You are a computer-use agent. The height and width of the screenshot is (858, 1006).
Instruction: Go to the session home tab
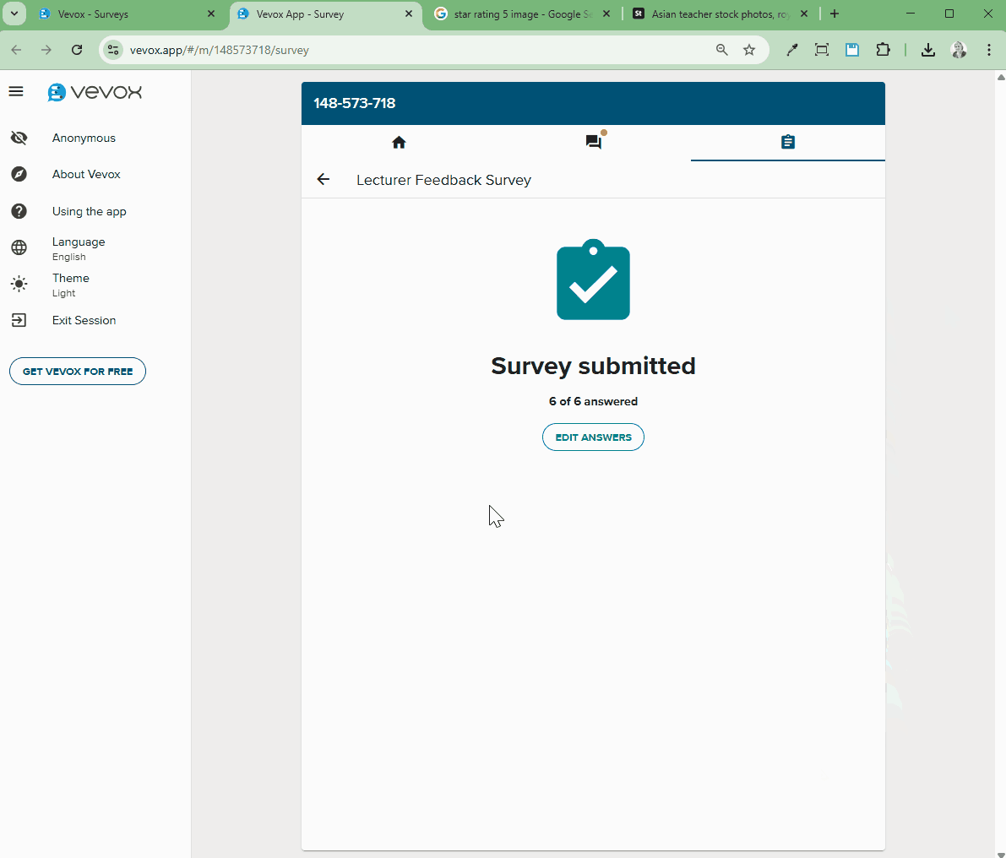click(x=399, y=143)
